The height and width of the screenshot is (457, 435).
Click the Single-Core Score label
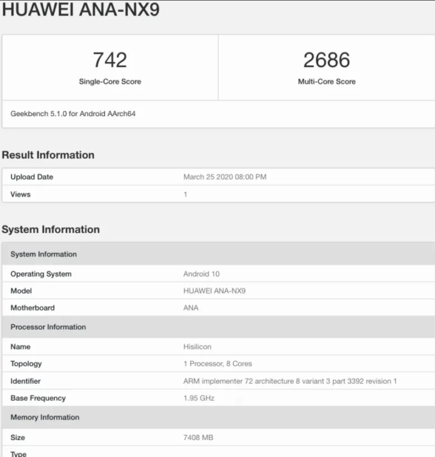click(110, 82)
